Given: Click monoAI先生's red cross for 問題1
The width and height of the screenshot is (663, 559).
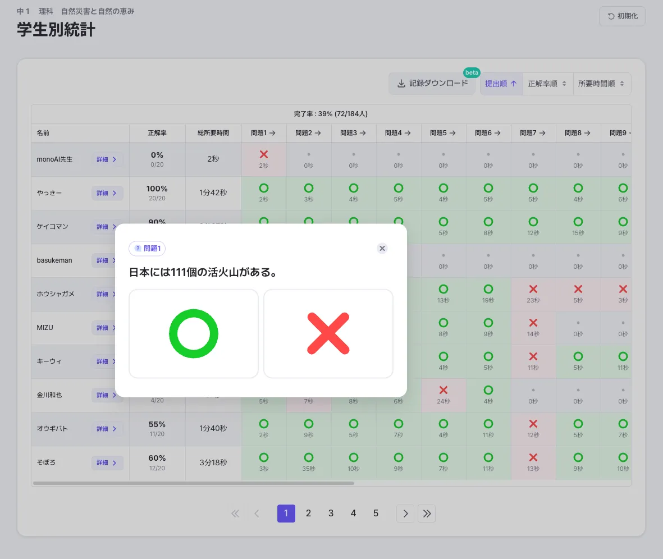Looking at the screenshot, I should point(264,154).
